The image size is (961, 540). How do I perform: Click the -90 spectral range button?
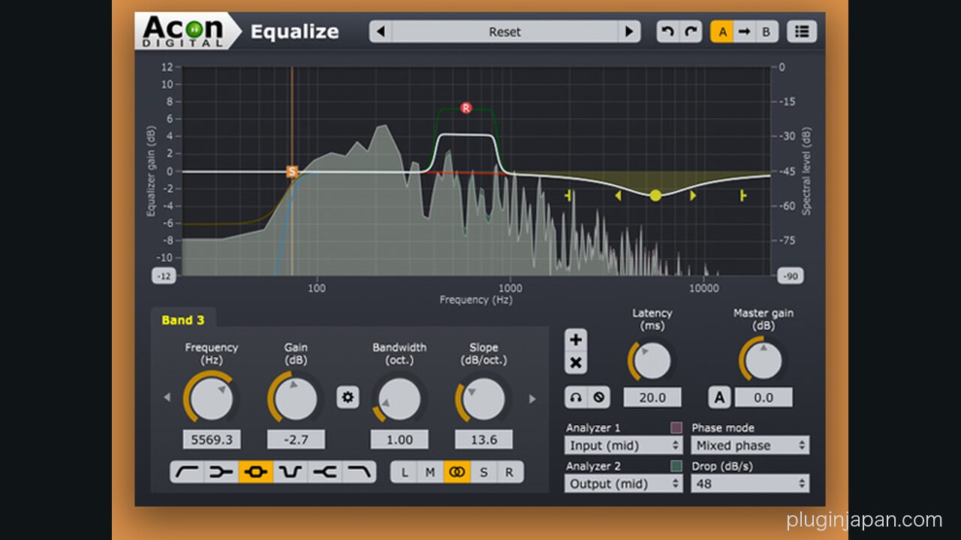click(791, 276)
